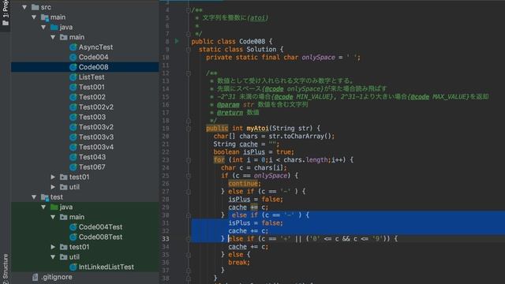The height and width of the screenshot is (284, 505).
Task: Expand the util package under src
Action: tap(53, 187)
